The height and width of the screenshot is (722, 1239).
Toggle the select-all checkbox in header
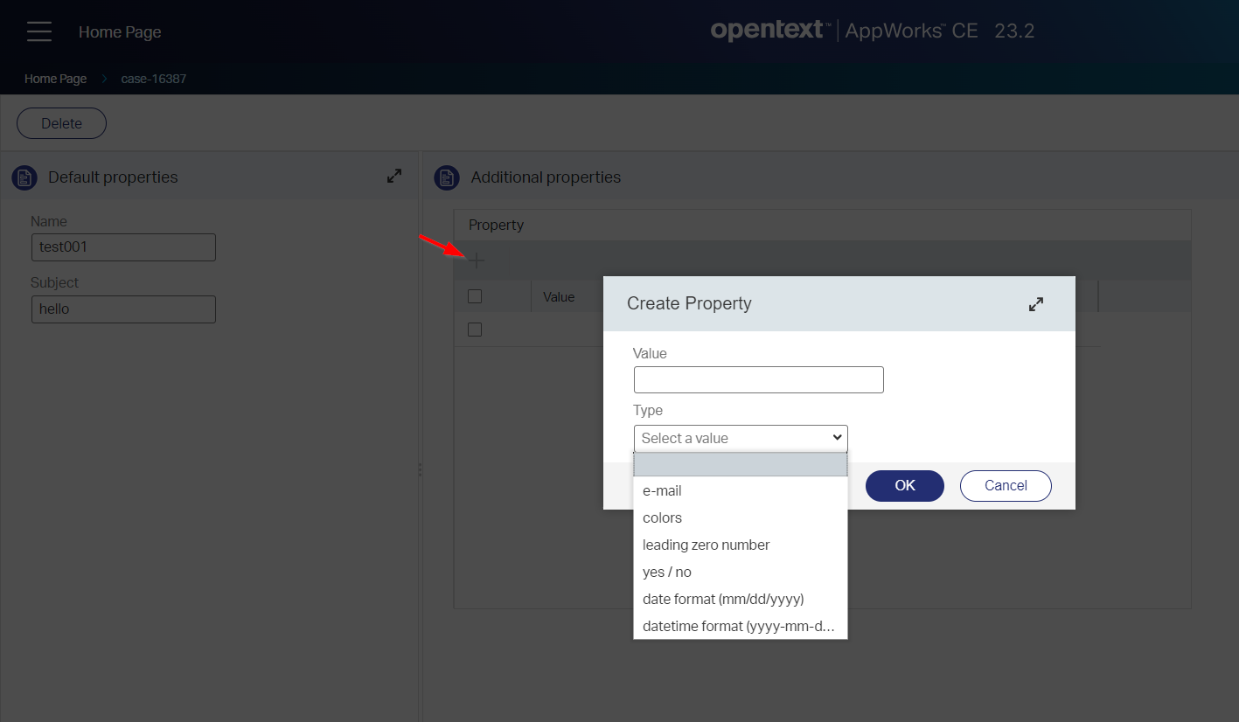click(475, 296)
